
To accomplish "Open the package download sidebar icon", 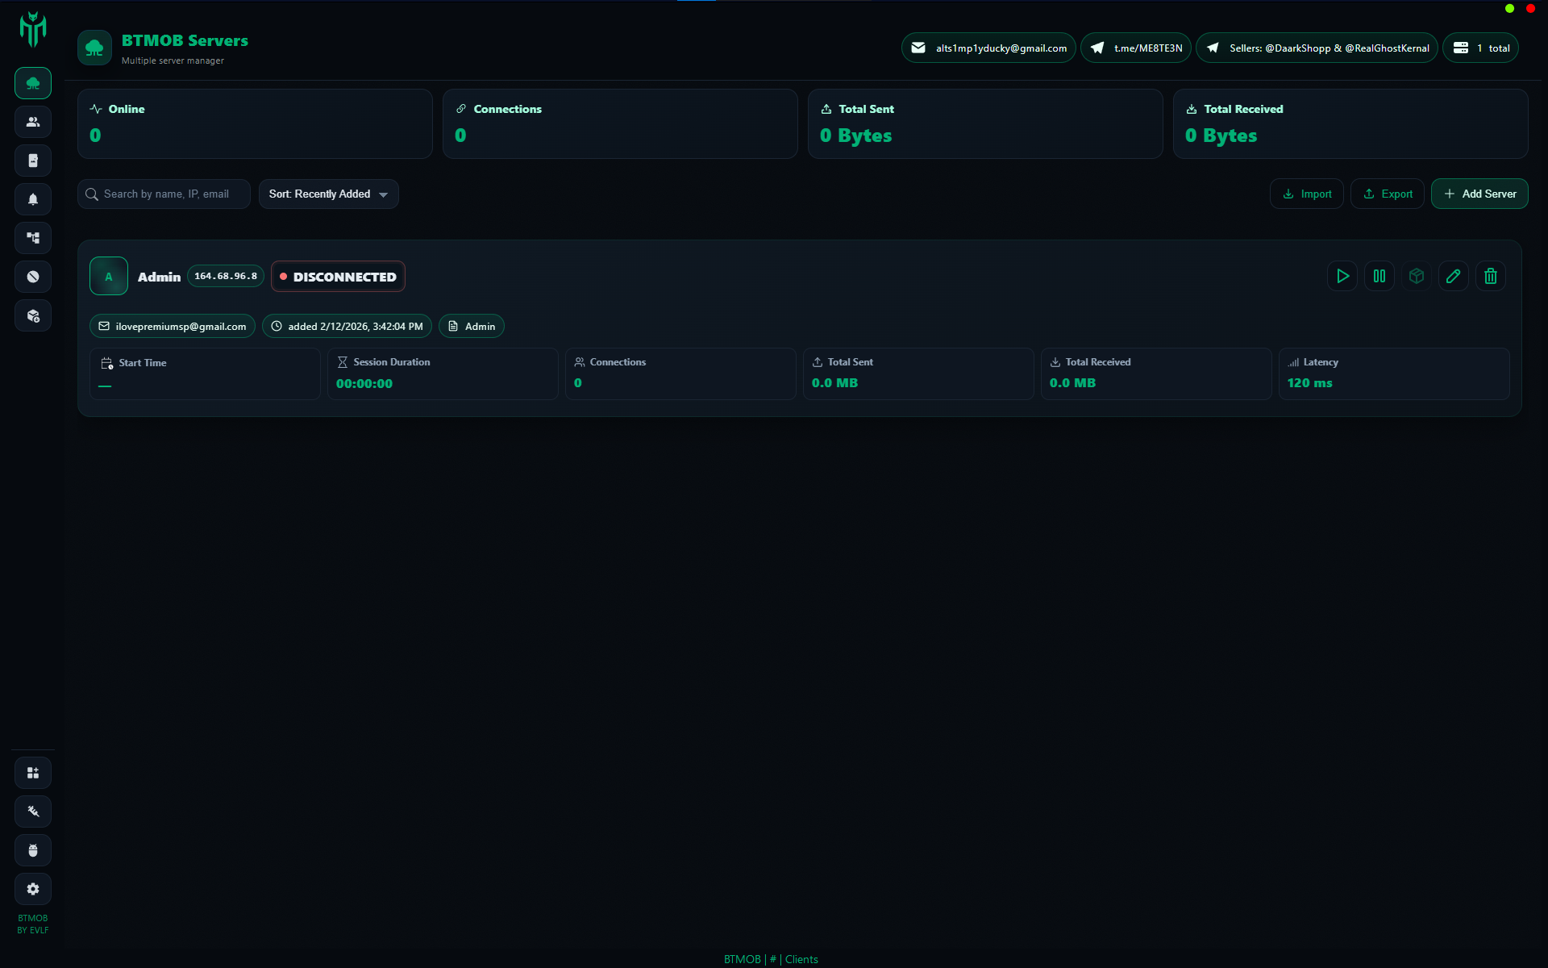I will pos(33,315).
